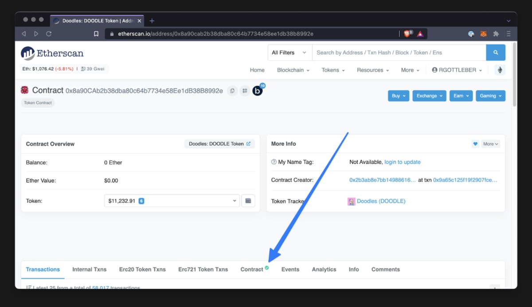The image size is (532, 307).
Task: Expand the top More navigation menu
Action: 410,70
